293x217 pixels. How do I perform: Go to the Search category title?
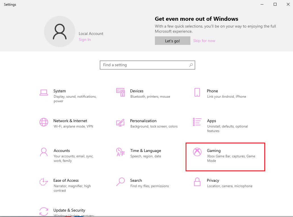(x=136, y=180)
